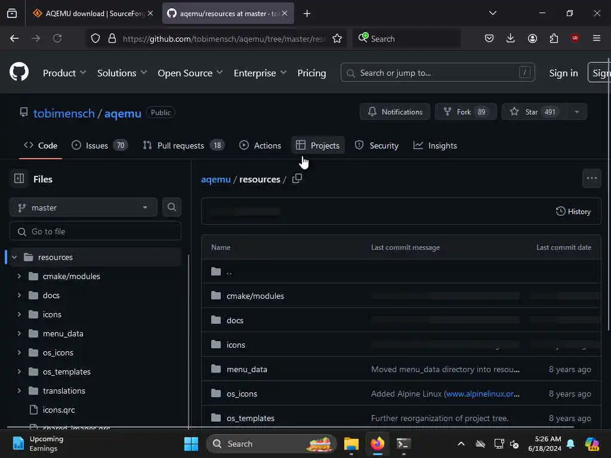
Task: Bookmark this page with the star icon
Action: (x=337, y=38)
